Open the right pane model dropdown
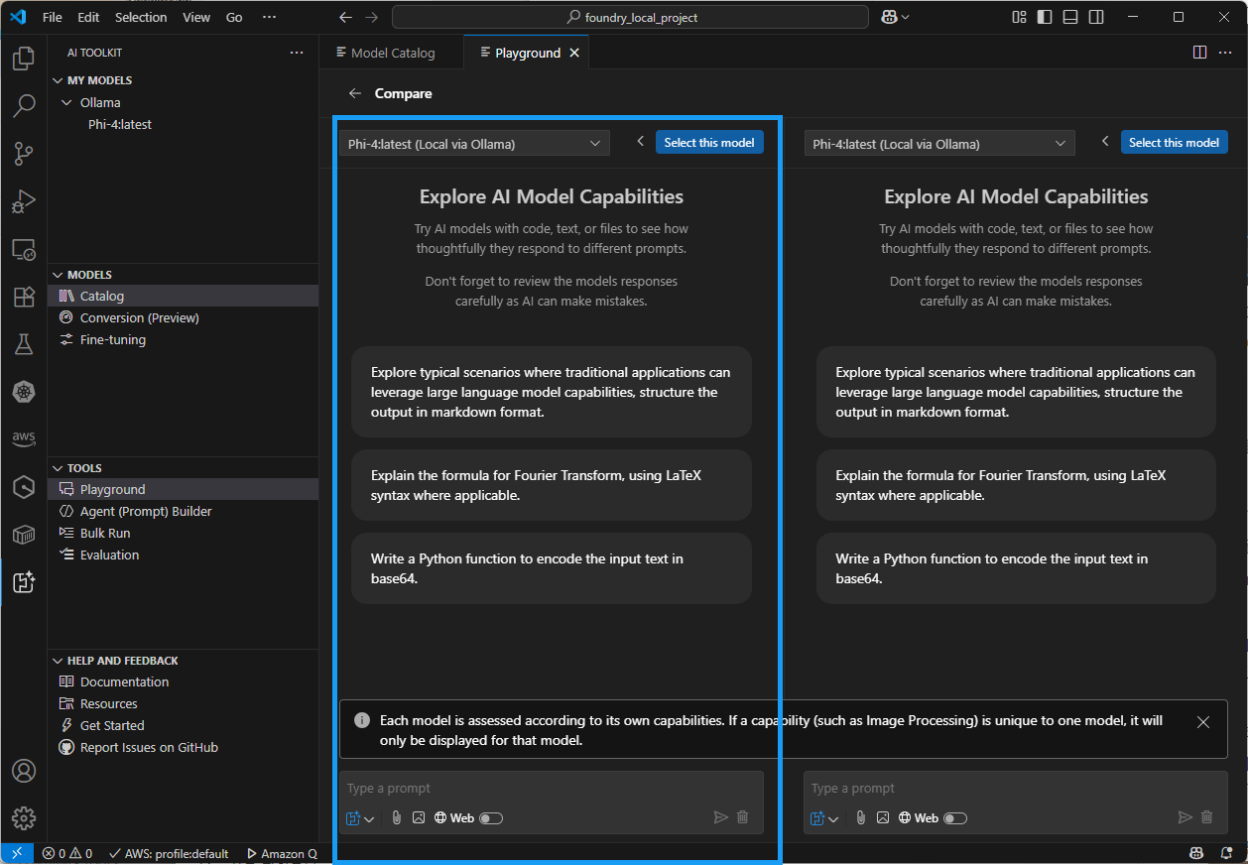This screenshot has width=1248, height=865. point(939,144)
